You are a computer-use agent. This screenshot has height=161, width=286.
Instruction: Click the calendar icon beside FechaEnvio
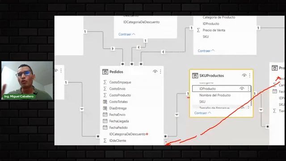point(105,114)
